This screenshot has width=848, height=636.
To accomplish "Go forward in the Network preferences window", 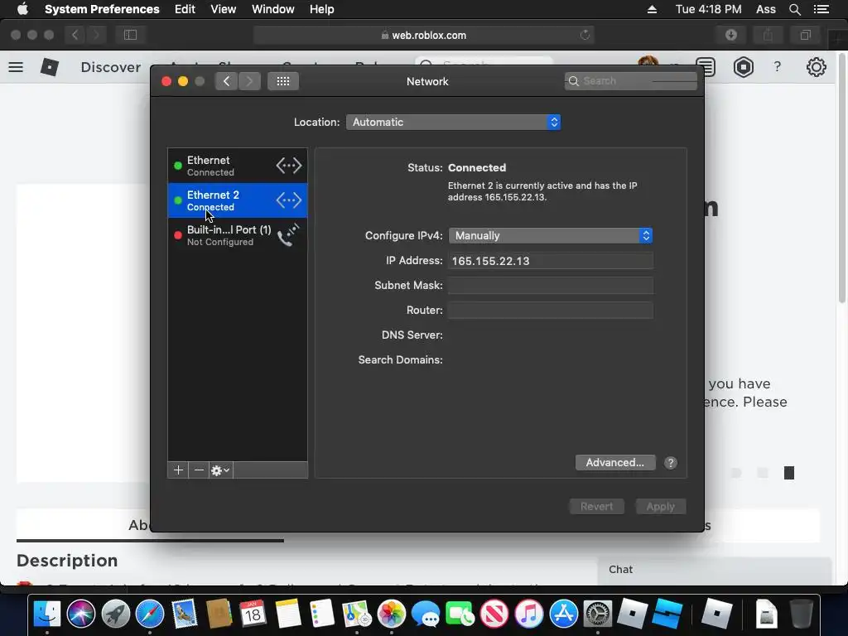I will (249, 81).
